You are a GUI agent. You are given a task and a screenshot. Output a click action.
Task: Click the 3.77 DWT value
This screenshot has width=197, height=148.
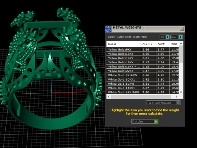tap(161, 50)
